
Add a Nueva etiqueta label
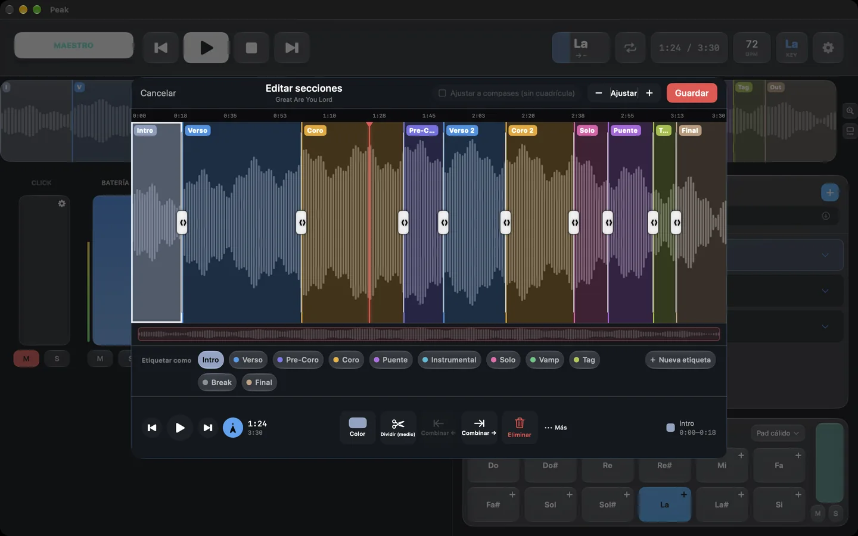(x=680, y=360)
